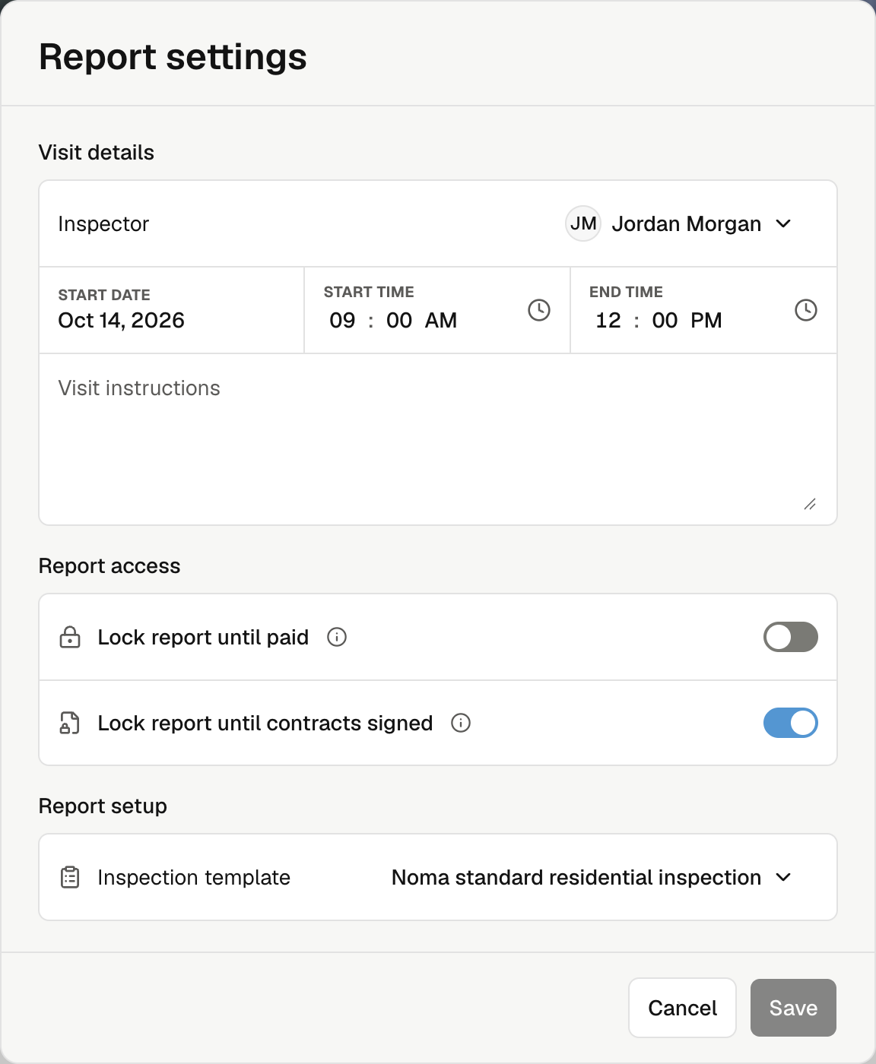Click the visit instructions resize handle
The image size is (876, 1064).
click(810, 504)
